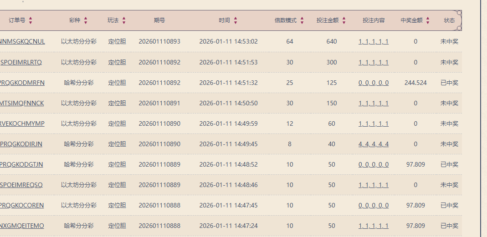487x237 pixels.
Task: Click the 状态 column header
Action: pyautogui.click(x=449, y=20)
